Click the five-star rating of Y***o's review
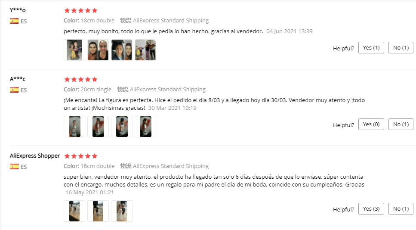 point(81,11)
